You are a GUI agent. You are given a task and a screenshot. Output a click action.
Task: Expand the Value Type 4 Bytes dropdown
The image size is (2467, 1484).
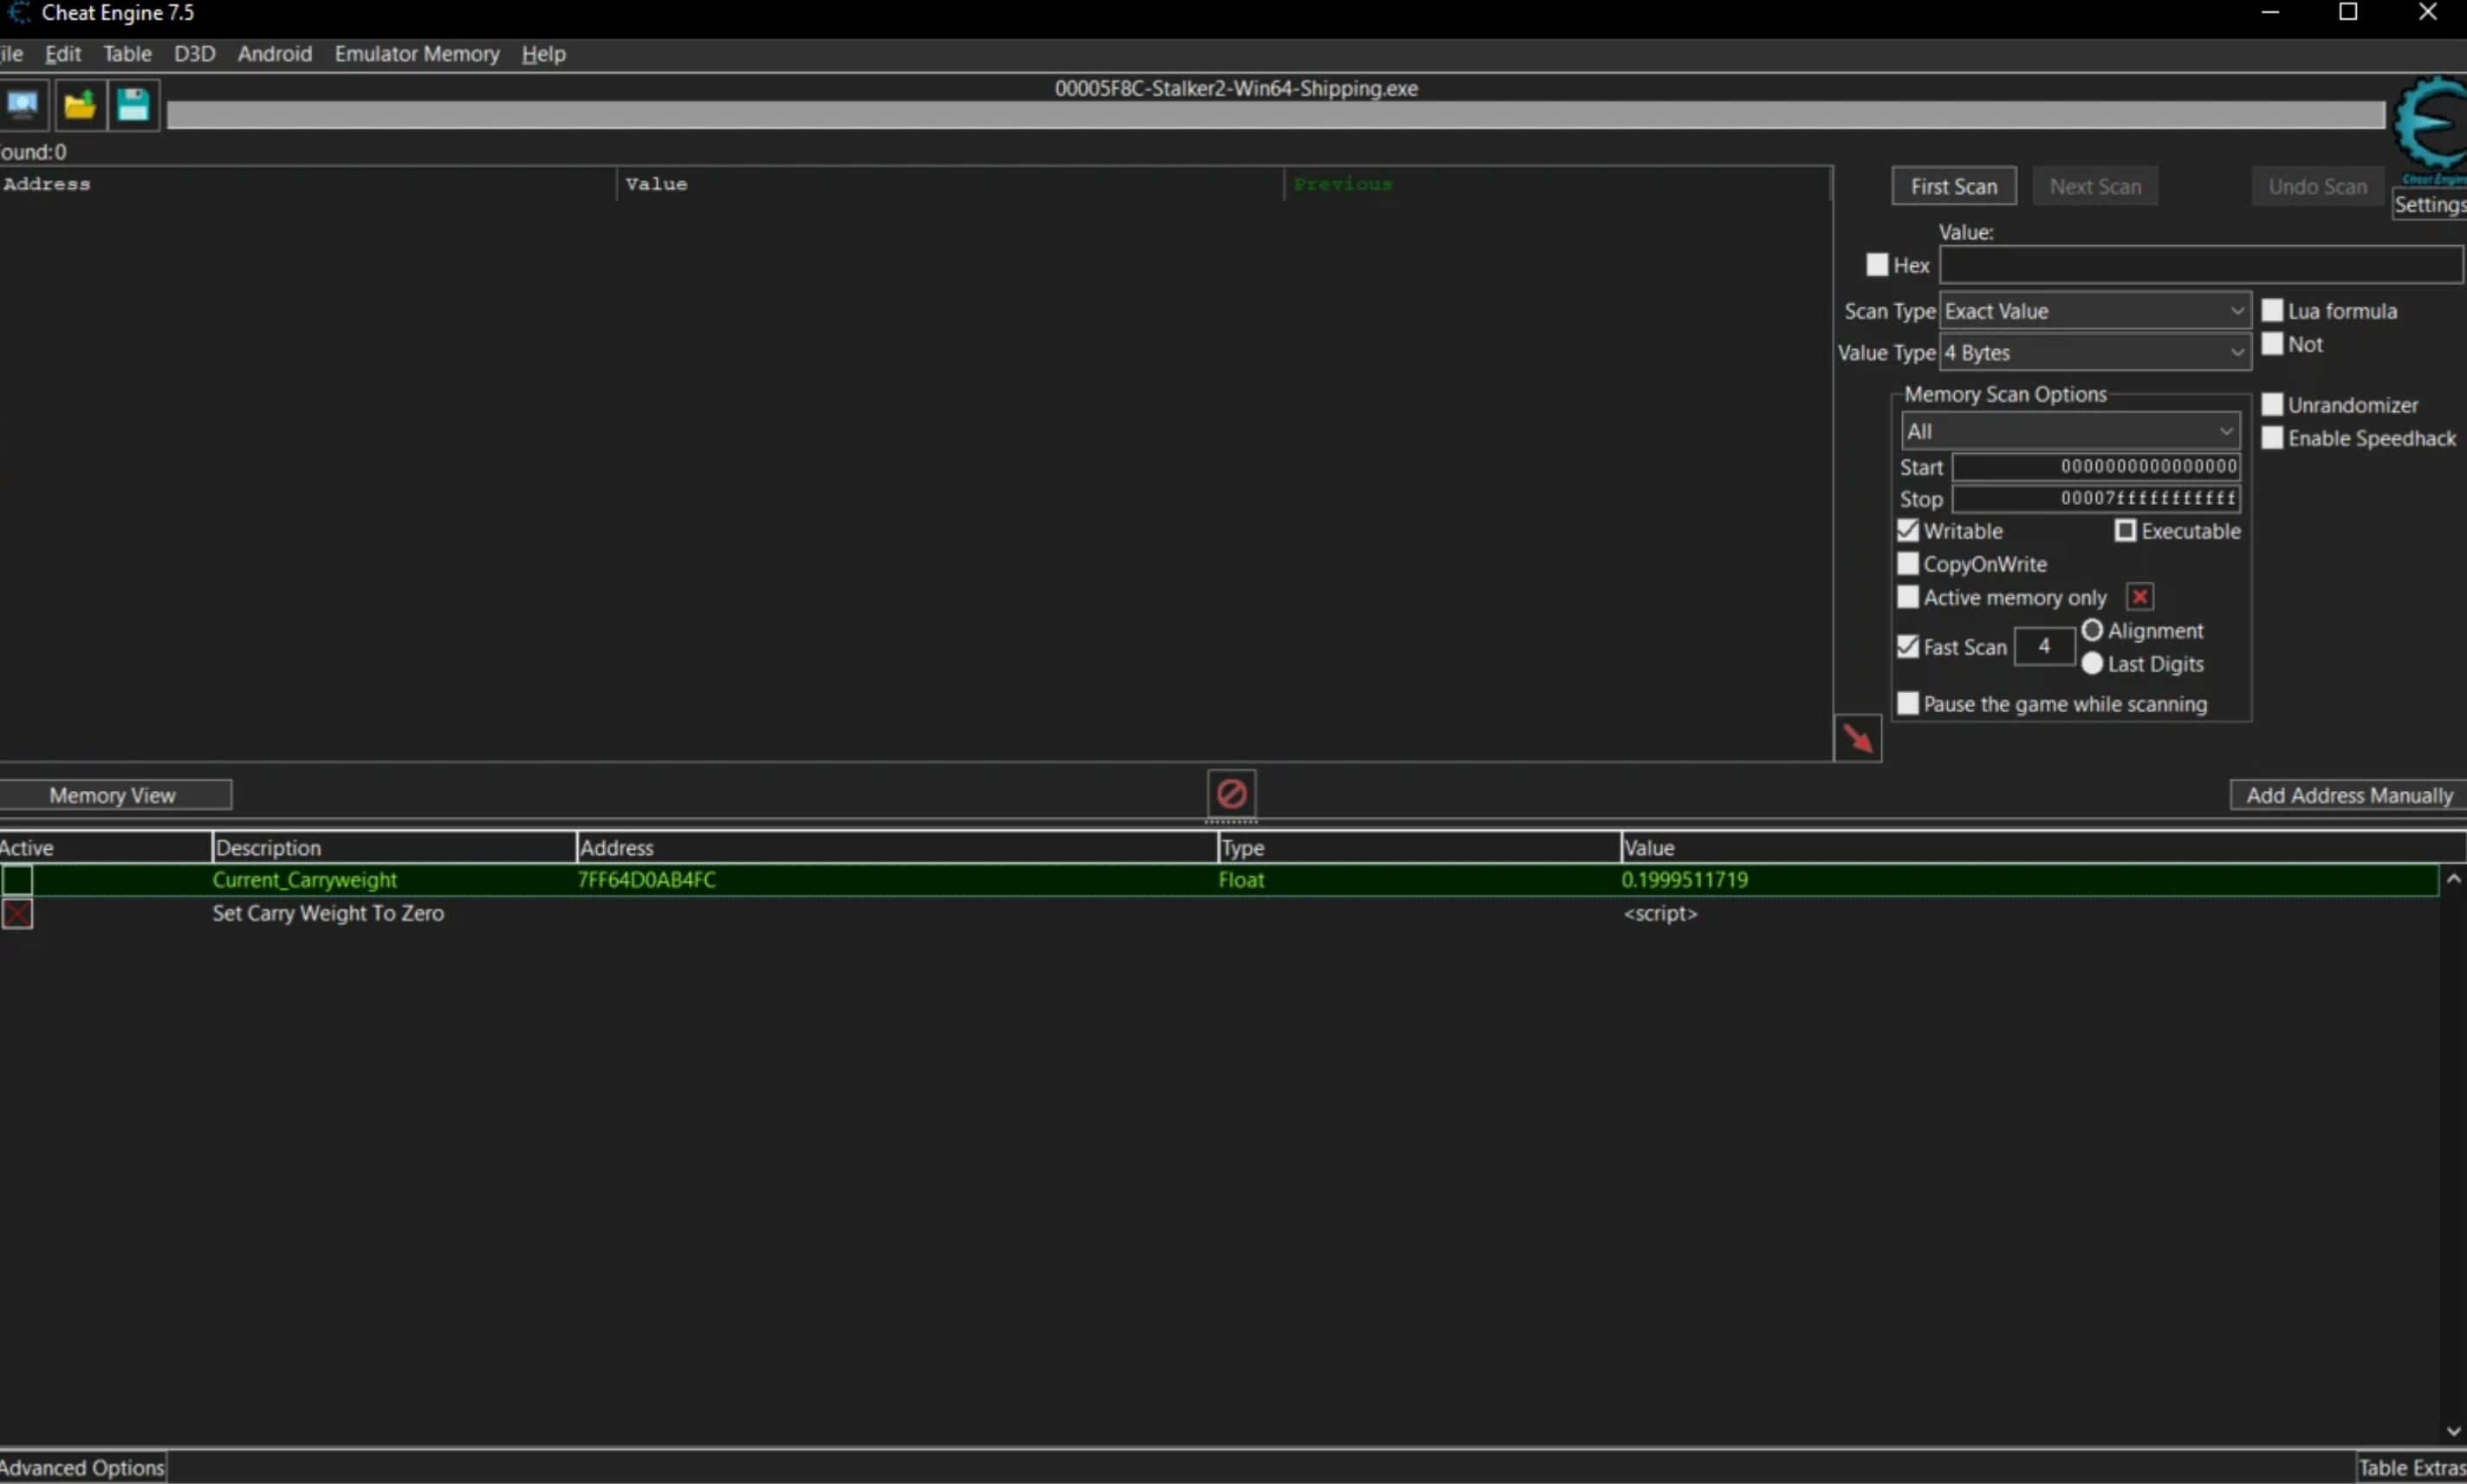(x=2094, y=353)
